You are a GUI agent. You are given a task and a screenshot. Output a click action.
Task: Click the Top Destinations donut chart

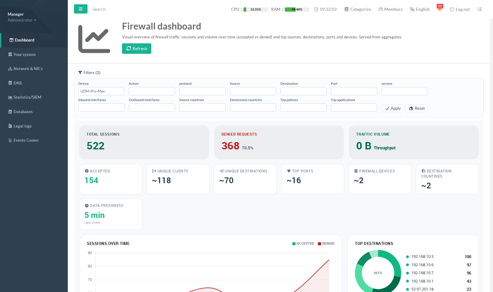click(378, 271)
